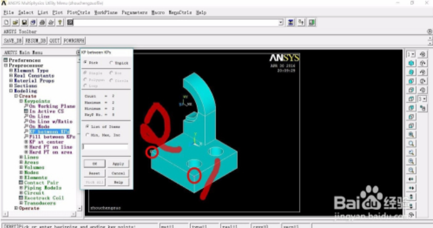Image resolution: width=433 pixels, height=228 pixels.
Task: Expand the Element Type tree node
Action: click(x=11, y=70)
